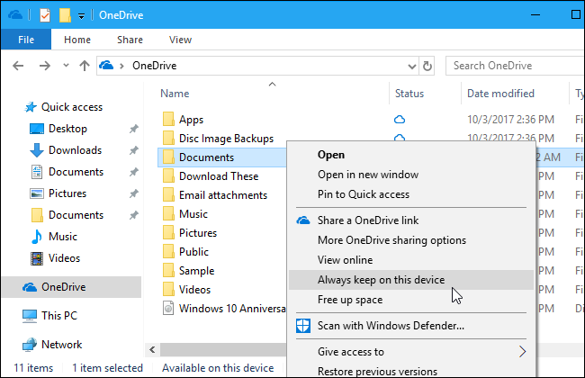Select Network in navigation pane

(61, 345)
